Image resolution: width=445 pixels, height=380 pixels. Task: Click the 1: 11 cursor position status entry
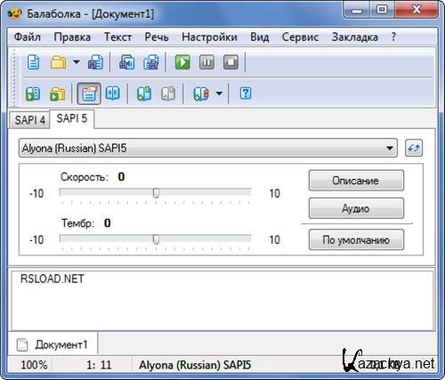[x=99, y=365]
